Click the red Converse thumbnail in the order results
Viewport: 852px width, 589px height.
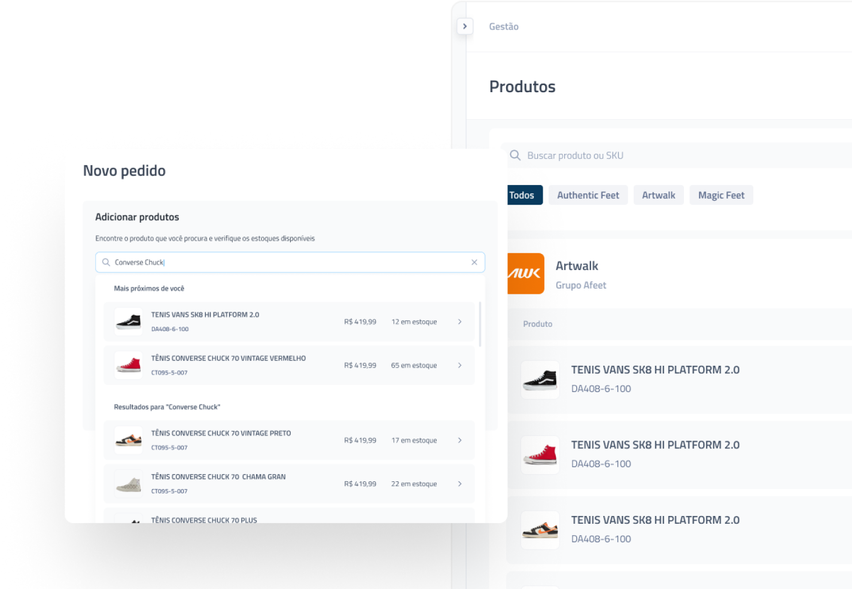click(x=129, y=365)
